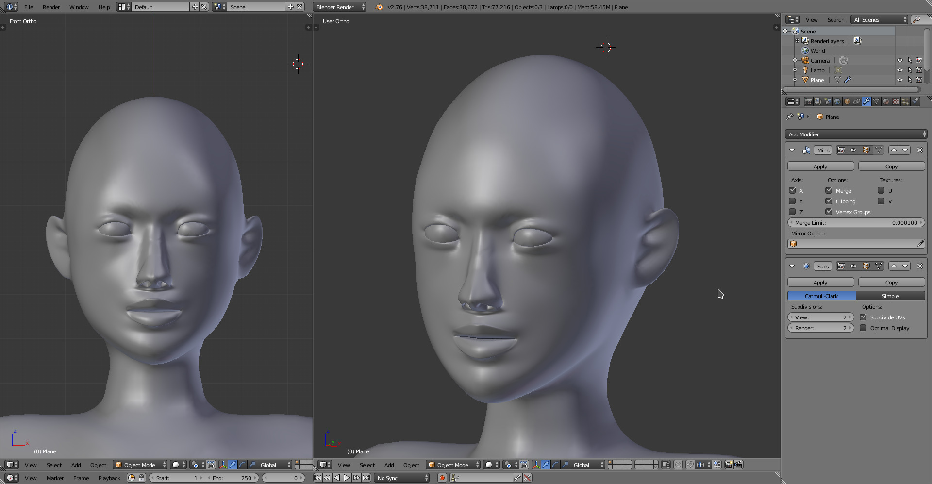Screen dimensions: 932x484
Task: Click the pin icon beside Plane breadcrumb
Action: pyautogui.click(x=790, y=117)
